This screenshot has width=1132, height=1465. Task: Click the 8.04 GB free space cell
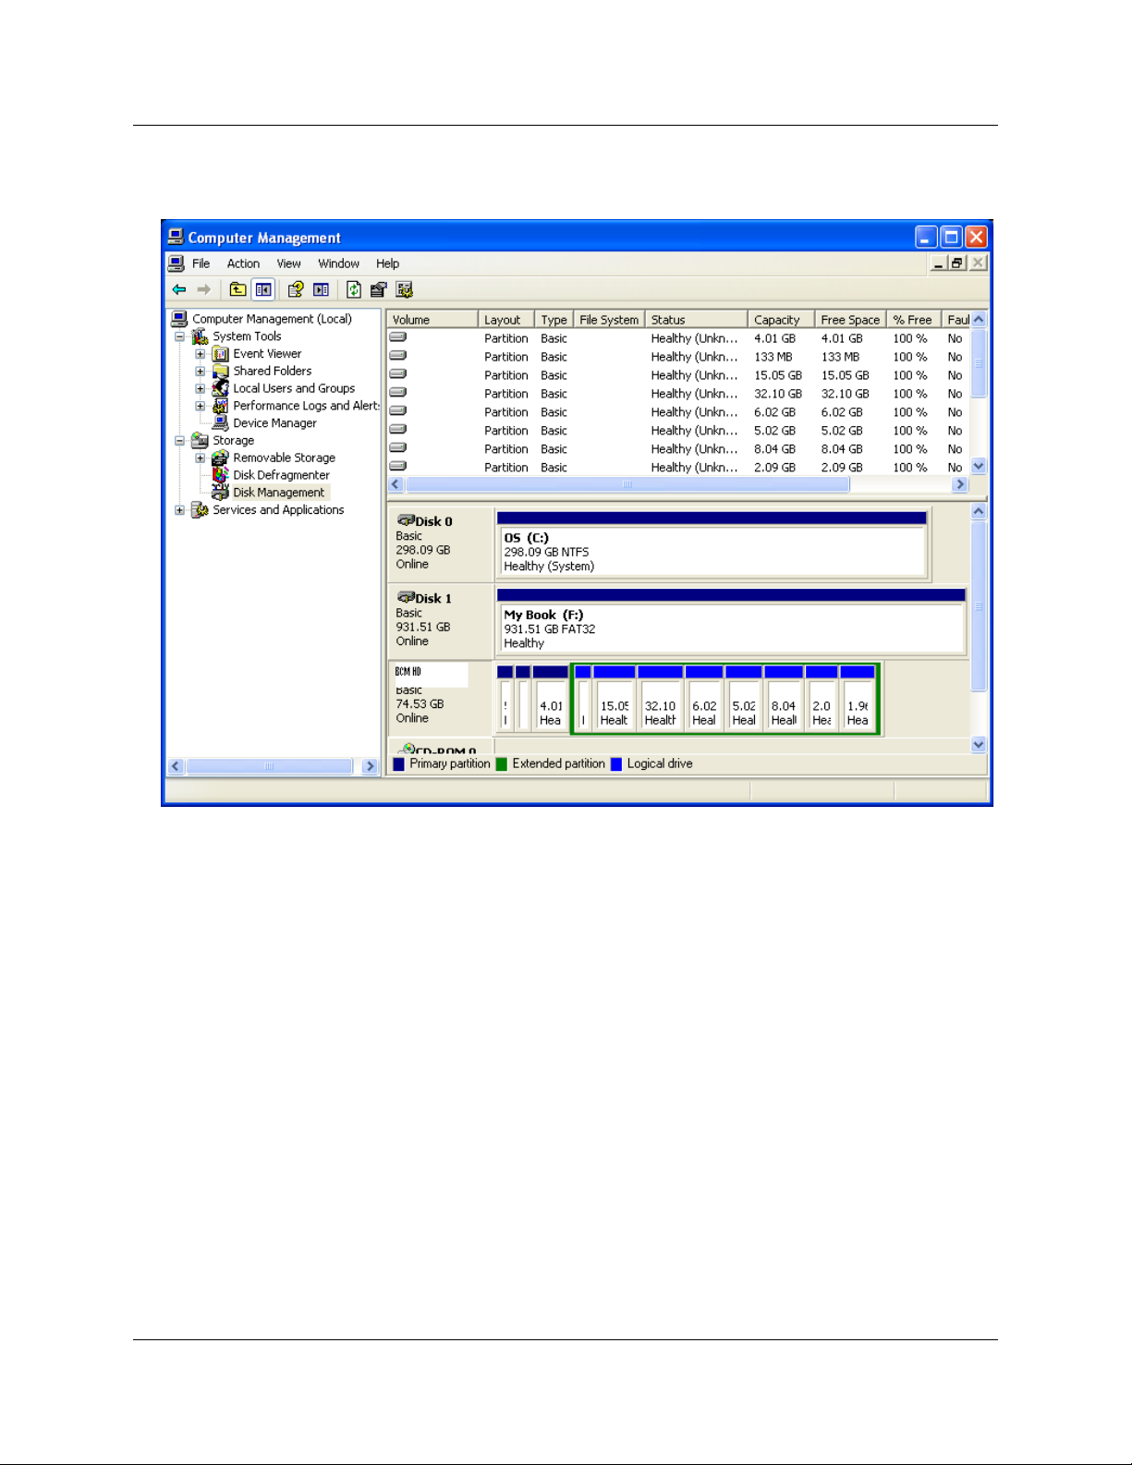(x=842, y=449)
